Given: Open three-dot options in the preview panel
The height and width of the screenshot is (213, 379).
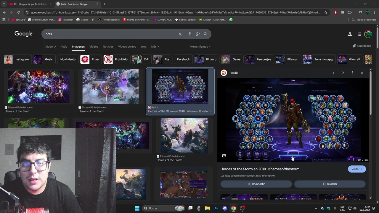Looking at the screenshot, I should coord(352,73).
